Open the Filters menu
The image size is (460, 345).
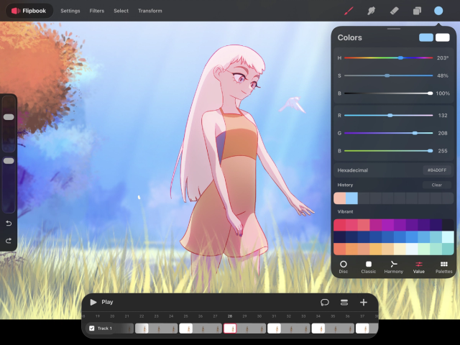point(97,11)
